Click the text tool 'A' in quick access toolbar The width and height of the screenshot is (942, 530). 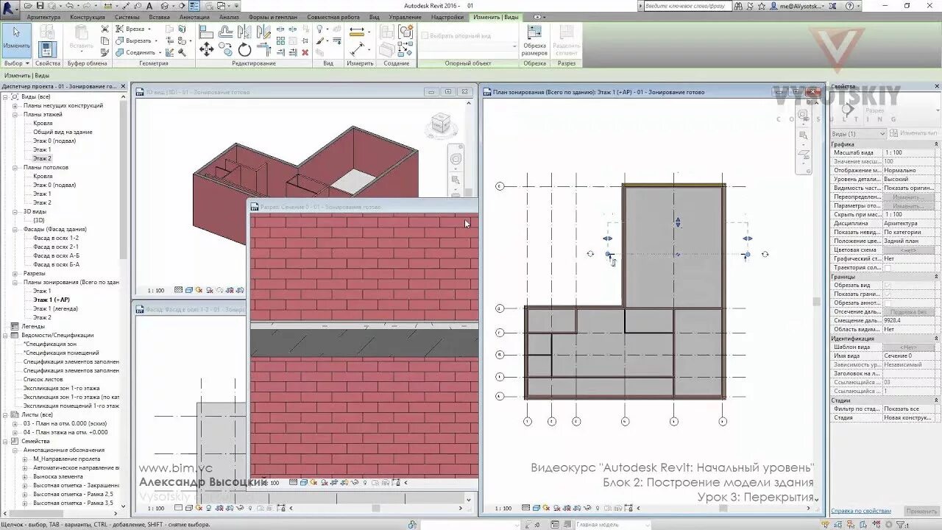point(149,6)
